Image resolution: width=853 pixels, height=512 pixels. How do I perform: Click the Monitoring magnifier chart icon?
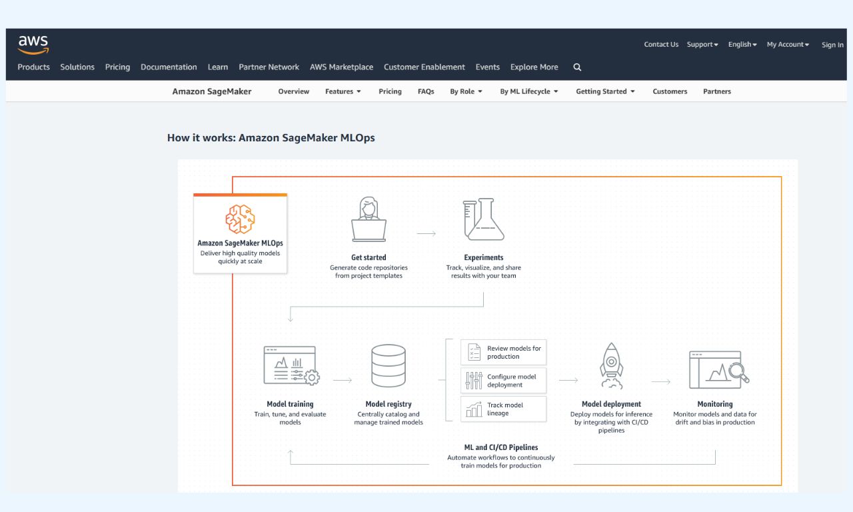tap(718, 369)
